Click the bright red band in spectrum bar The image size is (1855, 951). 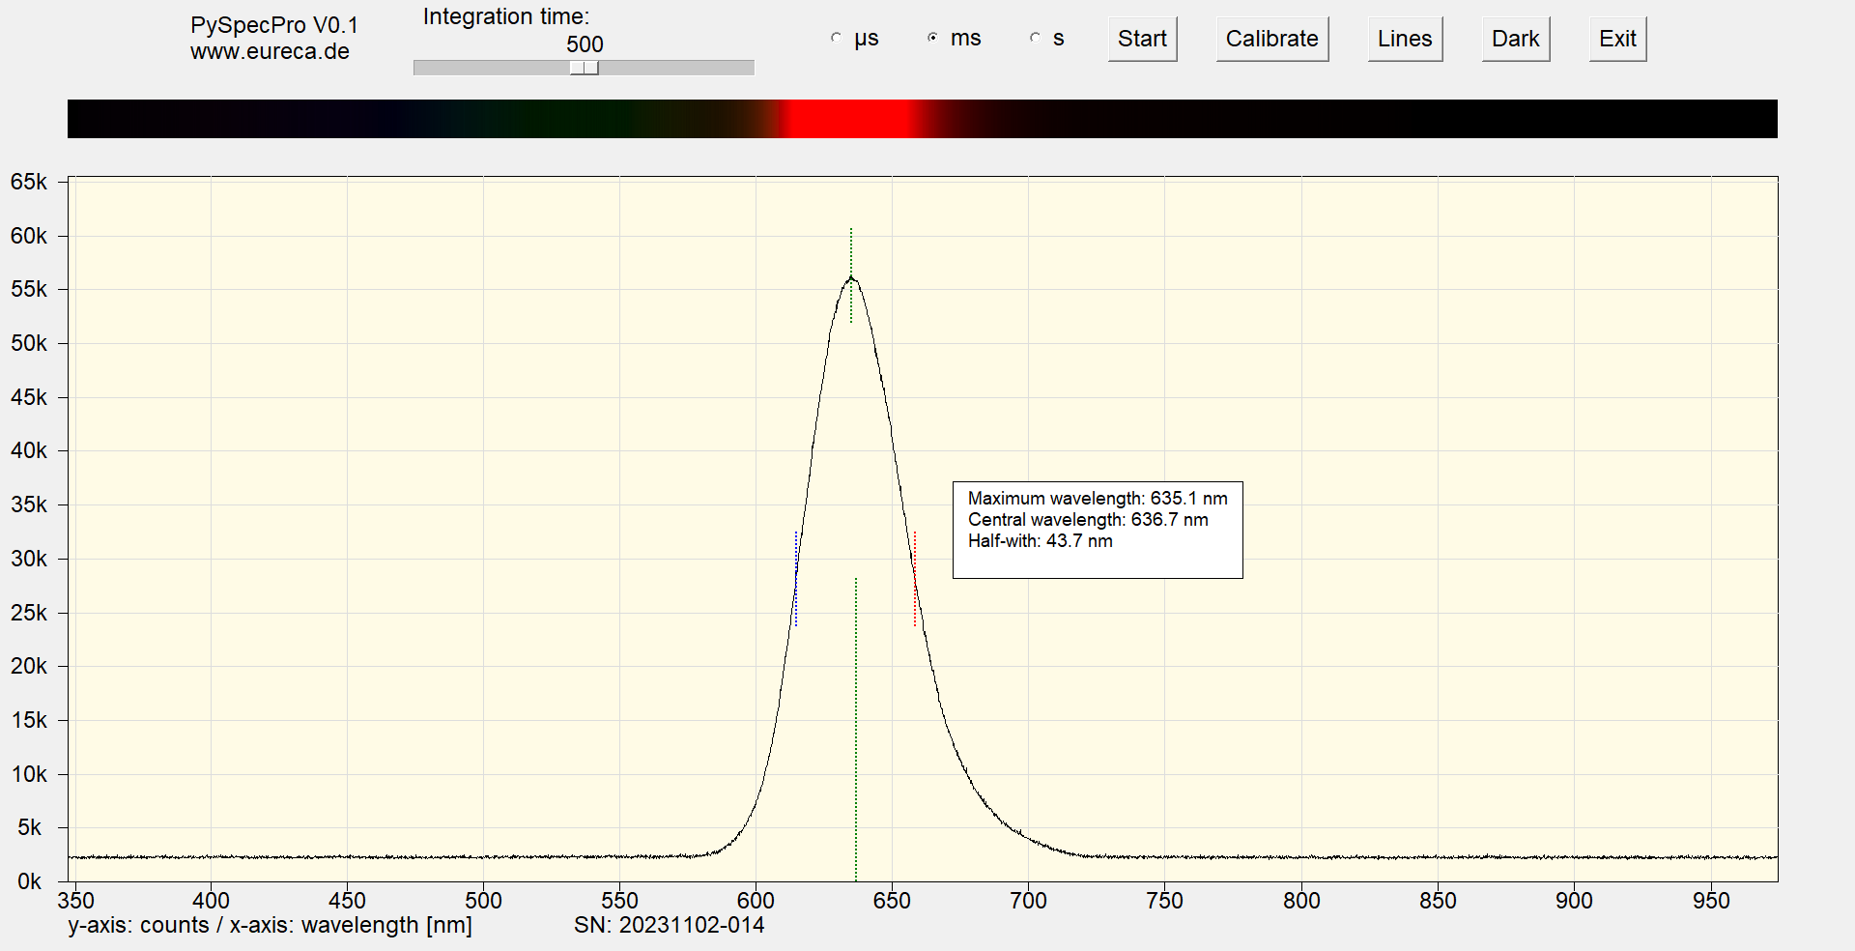pyautogui.click(x=848, y=119)
